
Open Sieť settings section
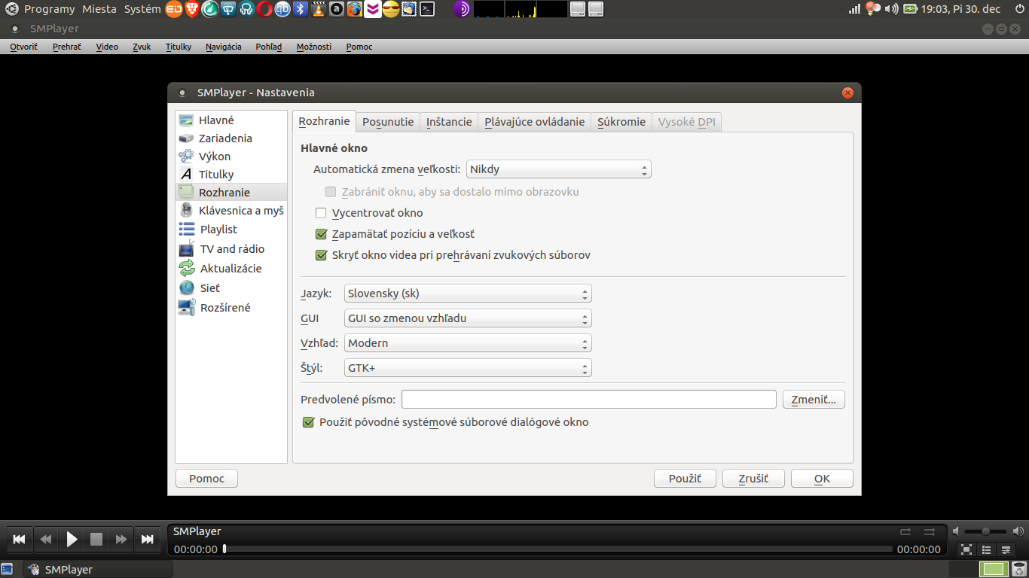tap(231, 287)
